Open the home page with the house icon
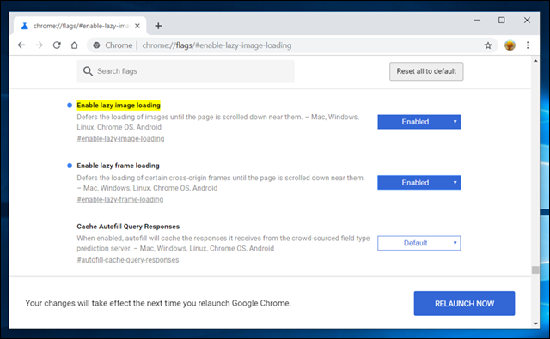 point(75,45)
